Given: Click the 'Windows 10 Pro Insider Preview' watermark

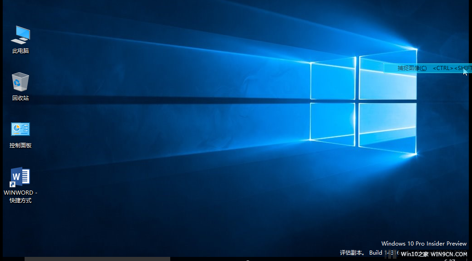Looking at the screenshot, I should pyautogui.click(x=424, y=244).
